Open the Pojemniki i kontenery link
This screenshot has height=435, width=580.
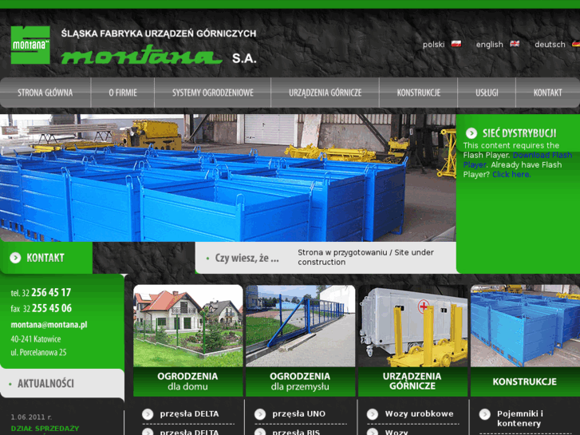(520, 418)
